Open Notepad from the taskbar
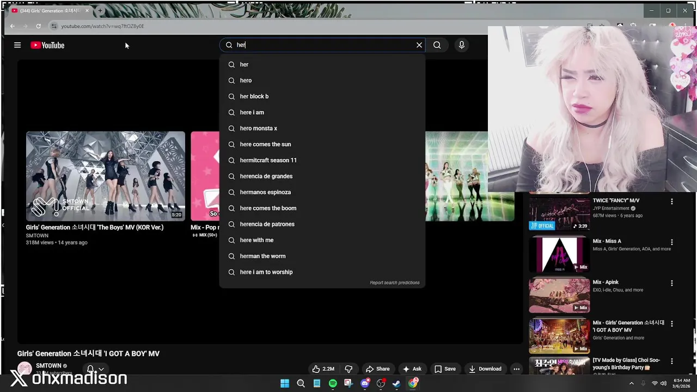This screenshot has width=697, height=392. pyautogui.click(x=317, y=383)
